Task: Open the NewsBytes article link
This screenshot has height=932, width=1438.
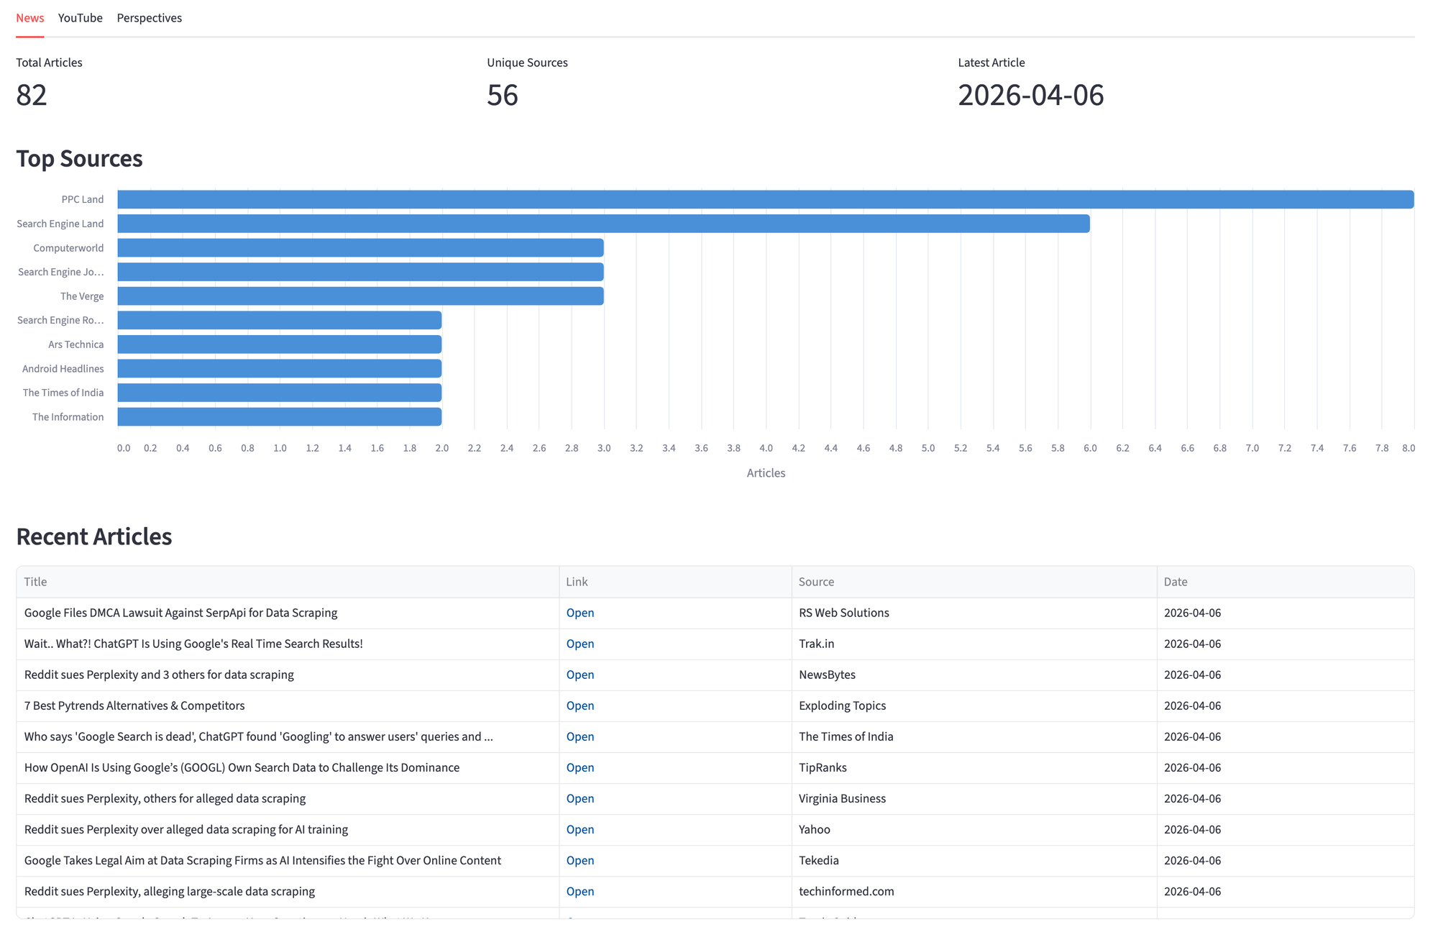Action: click(580, 675)
